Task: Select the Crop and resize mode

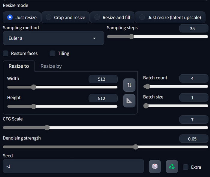Action: [65, 17]
